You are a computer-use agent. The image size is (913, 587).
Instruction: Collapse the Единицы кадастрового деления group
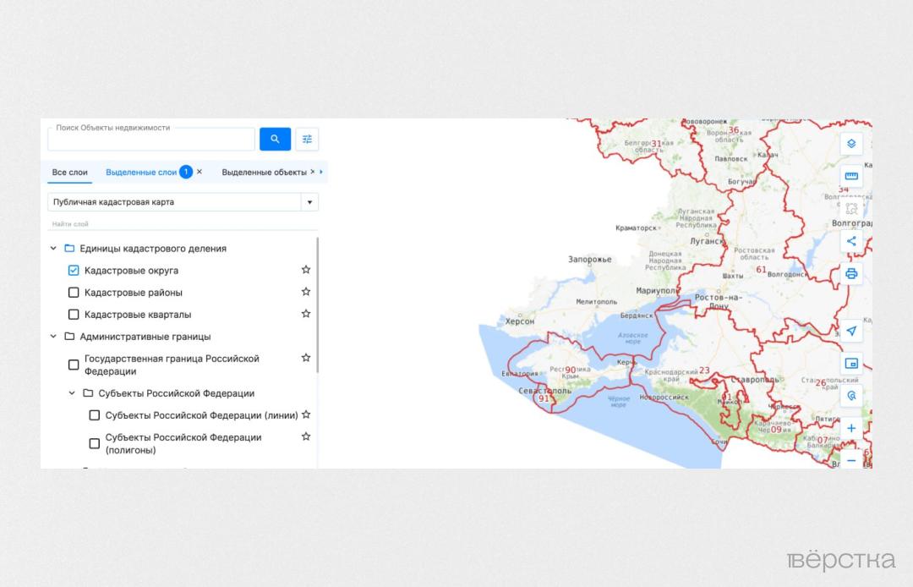pyautogui.click(x=54, y=249)
